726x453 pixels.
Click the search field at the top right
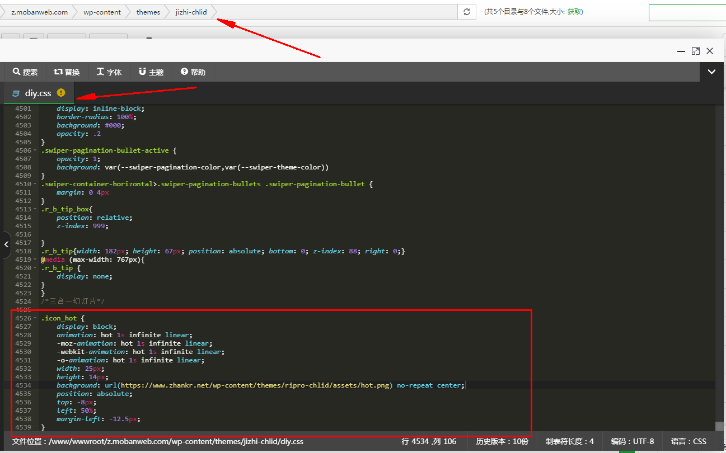point(687,12)
